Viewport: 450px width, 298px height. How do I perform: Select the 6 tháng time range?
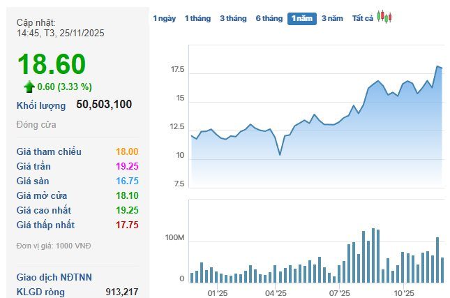point(269,18)
